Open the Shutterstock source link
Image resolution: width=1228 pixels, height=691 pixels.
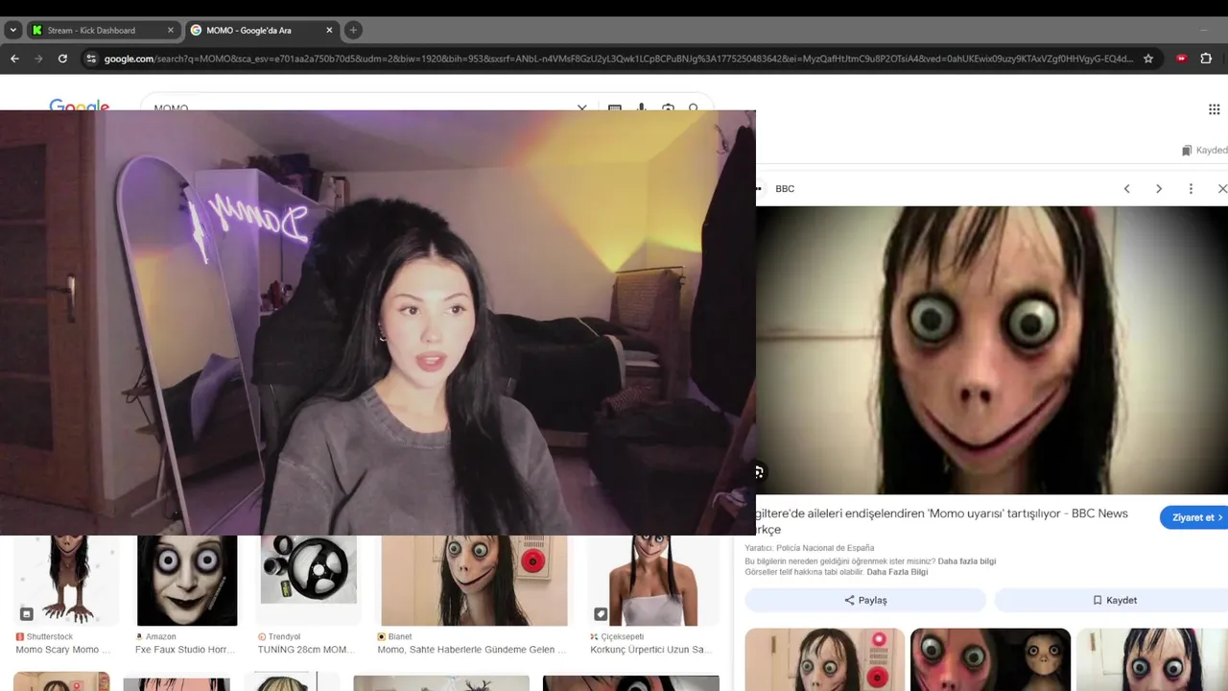point(44,636)
